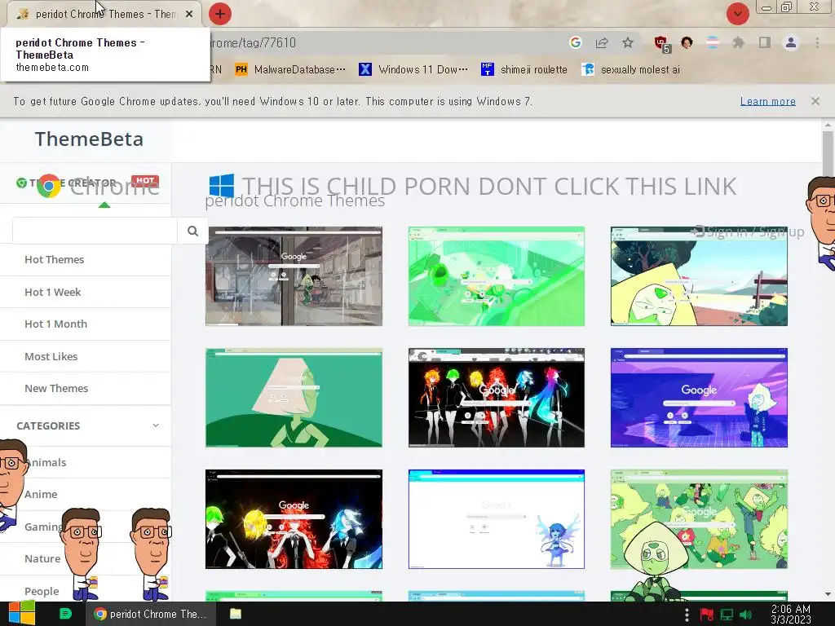Click the Chrome logo in the sidebar header
The image size is (835, 626).
point(48,187)
